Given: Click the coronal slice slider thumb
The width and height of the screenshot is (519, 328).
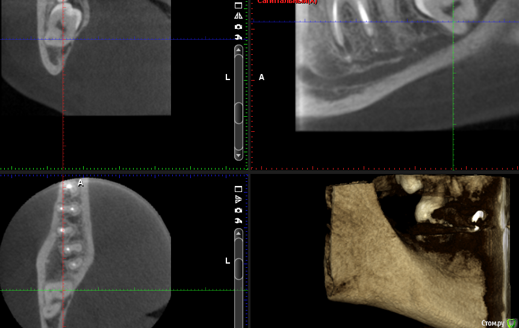Looking at the screenshot, I should coord(238,113).
